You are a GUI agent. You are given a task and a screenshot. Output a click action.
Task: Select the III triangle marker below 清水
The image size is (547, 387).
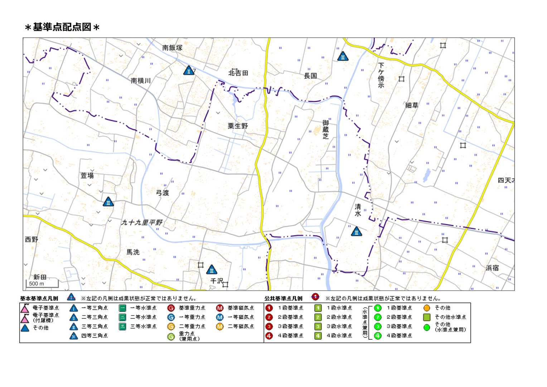(x=356, y=232)
